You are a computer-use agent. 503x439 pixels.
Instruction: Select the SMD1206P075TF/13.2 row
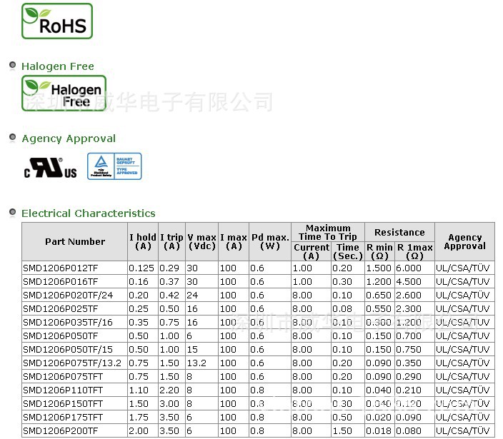click(x=73, y=363)
